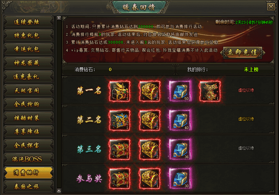Click the first-place golden phoenix wings reward

click(x=210, y=91)
